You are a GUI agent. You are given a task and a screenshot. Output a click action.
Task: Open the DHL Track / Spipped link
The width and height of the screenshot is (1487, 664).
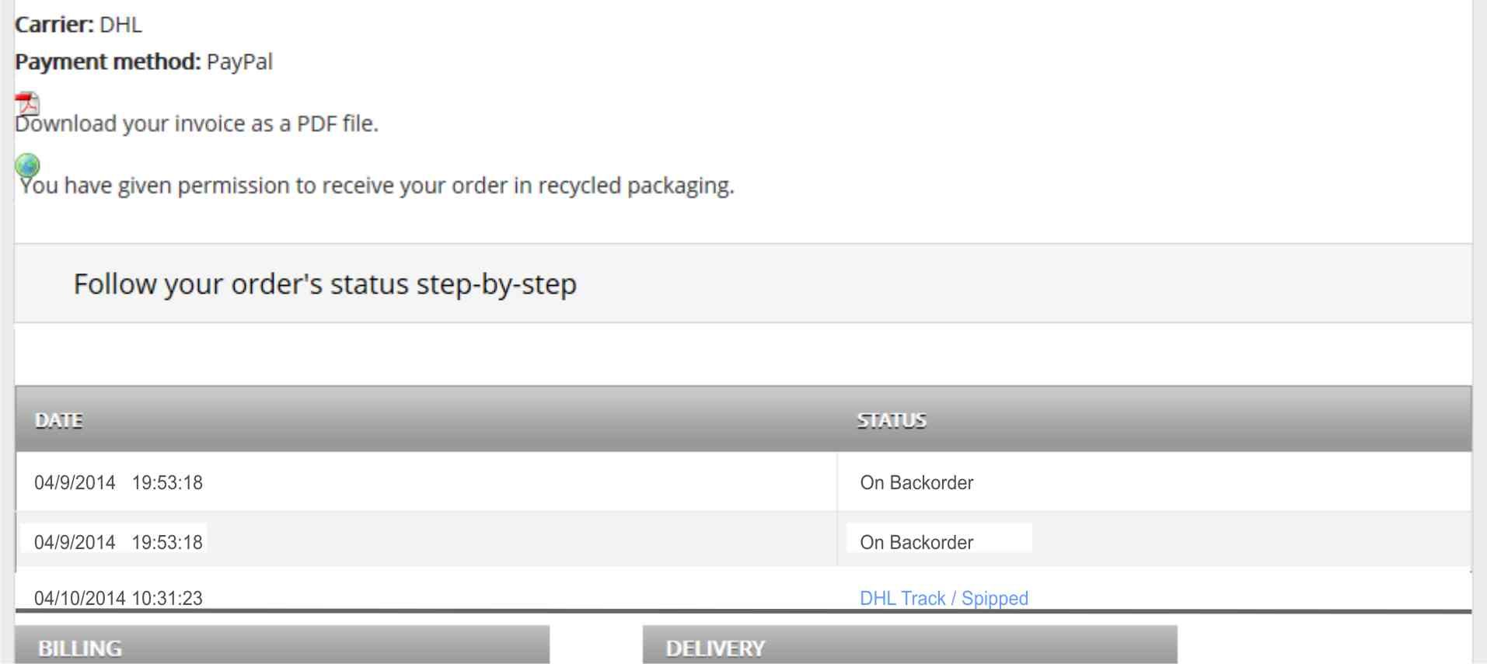click(x=944, y=598)
